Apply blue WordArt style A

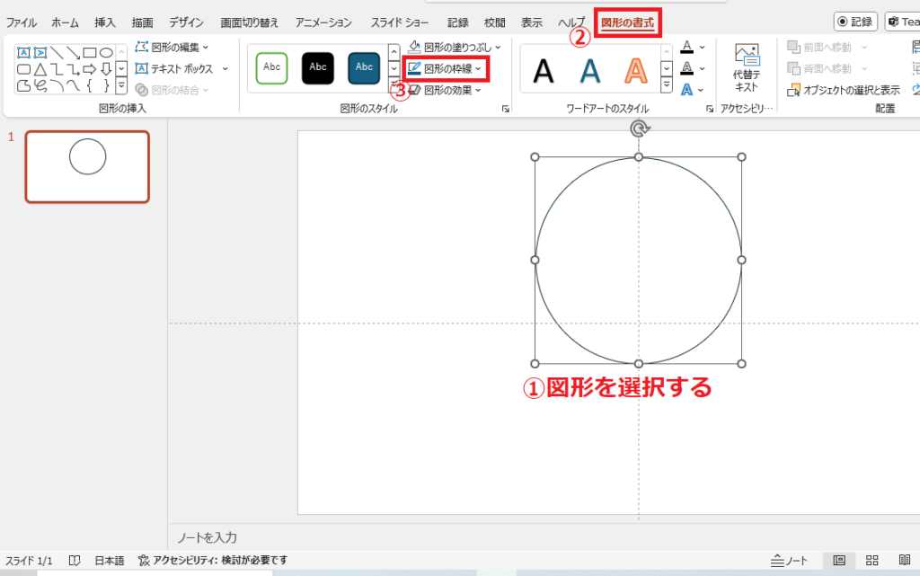(589, 71)
